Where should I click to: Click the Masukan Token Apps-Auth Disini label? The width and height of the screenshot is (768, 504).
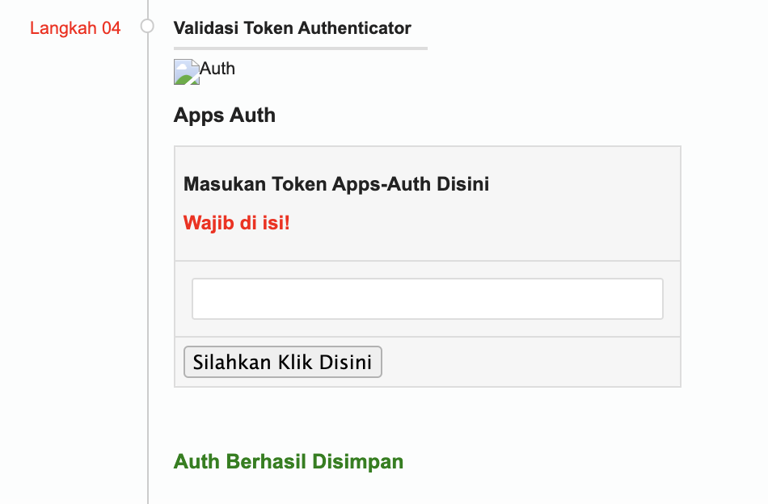[x=336, y=184]
